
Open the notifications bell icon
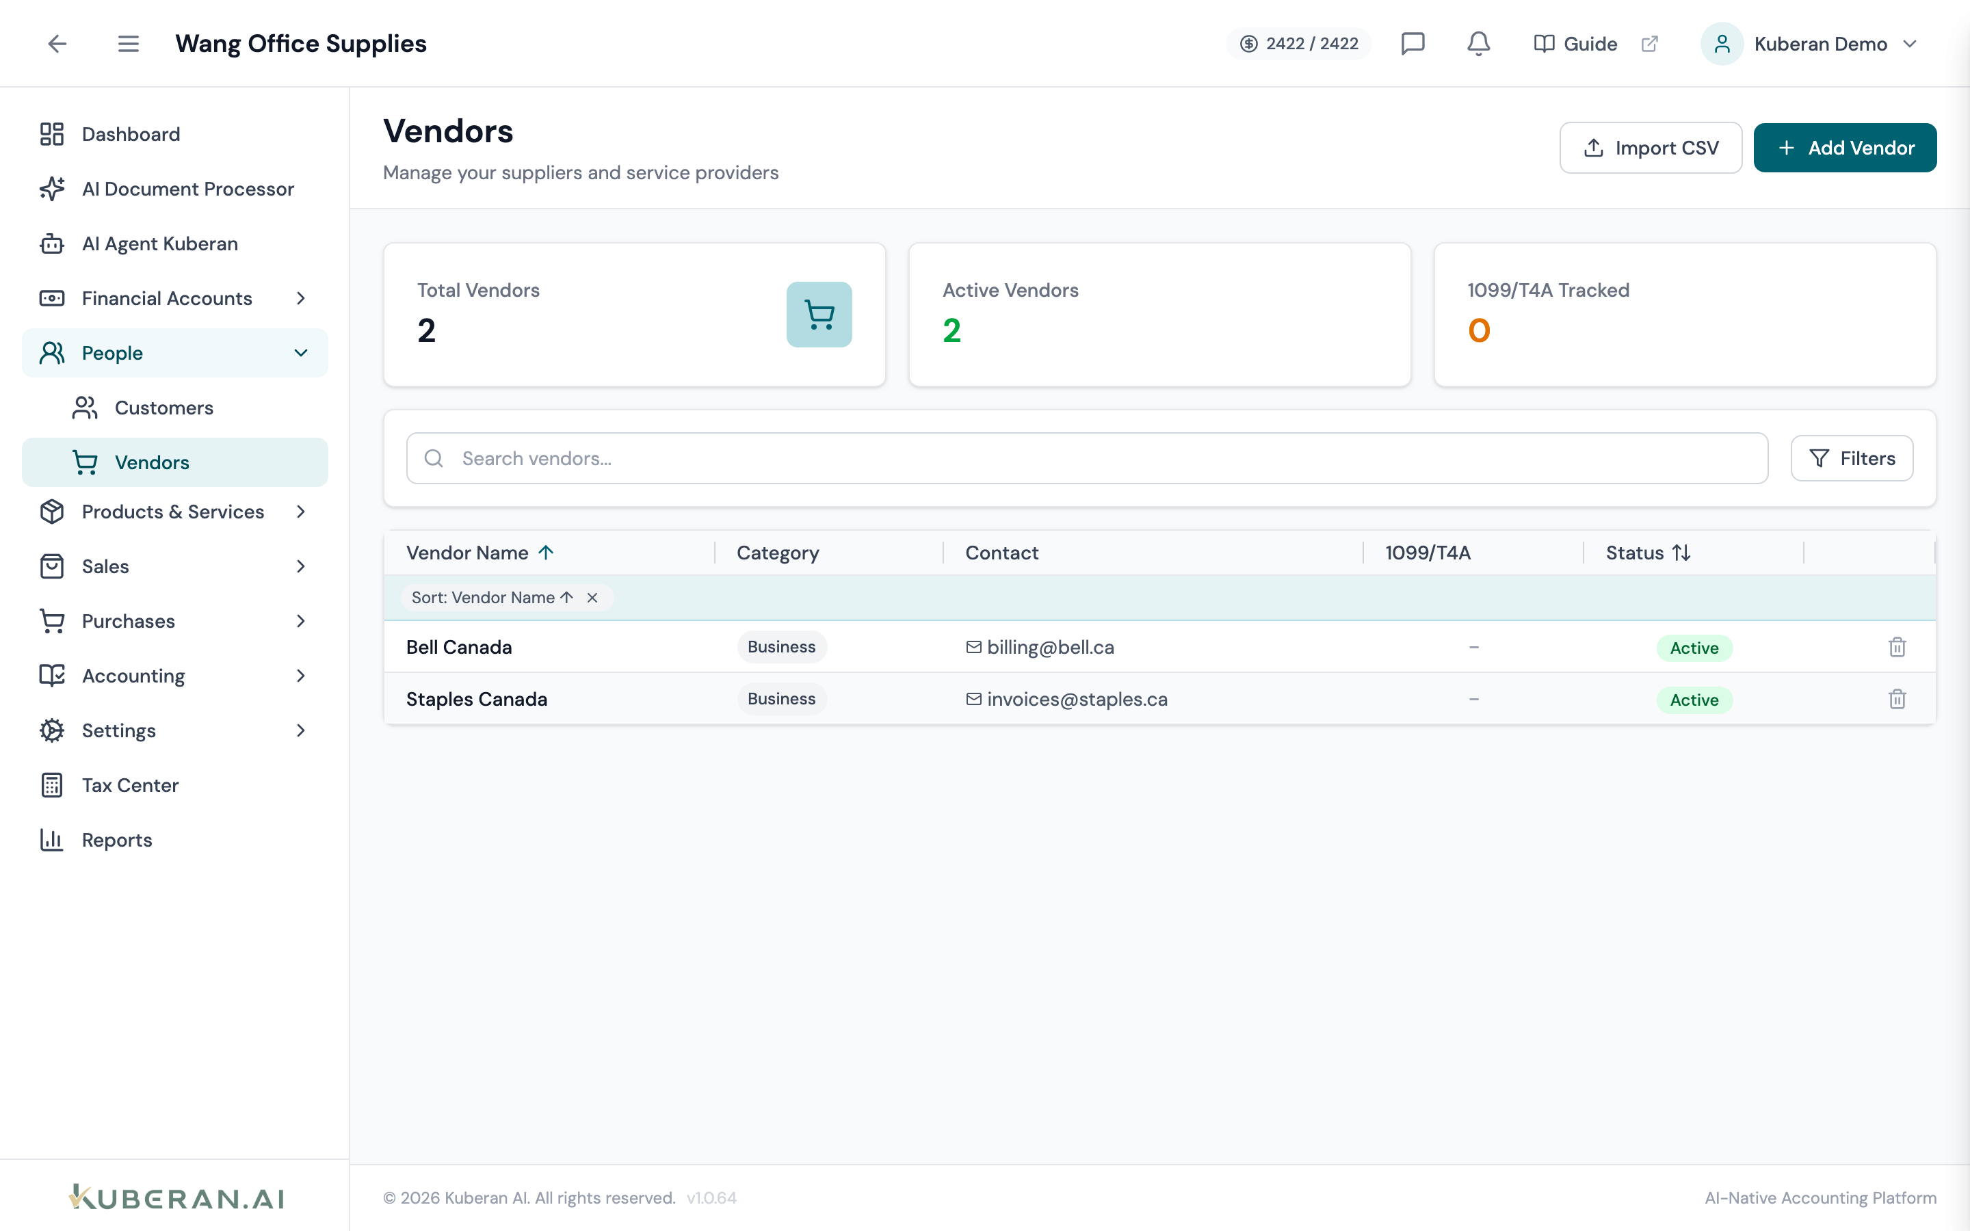[x=1478, y=43]
